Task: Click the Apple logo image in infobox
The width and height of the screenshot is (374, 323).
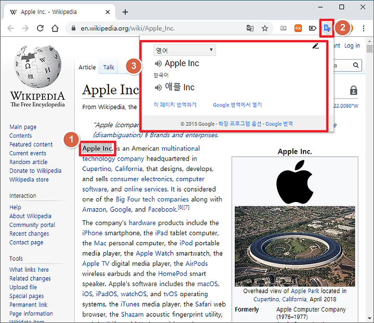Action: (x=295, y=181)
